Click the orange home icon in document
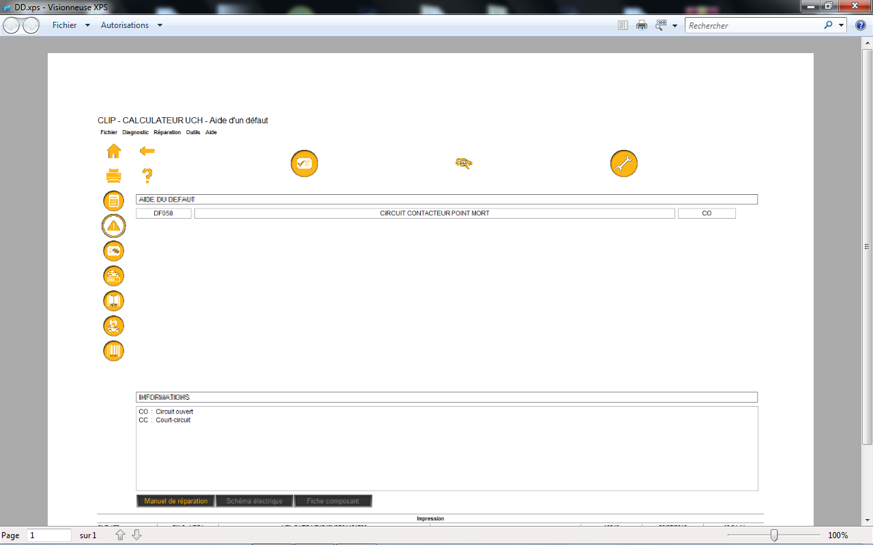The width and height of the screenshot is (873, 545). (113, 151)
